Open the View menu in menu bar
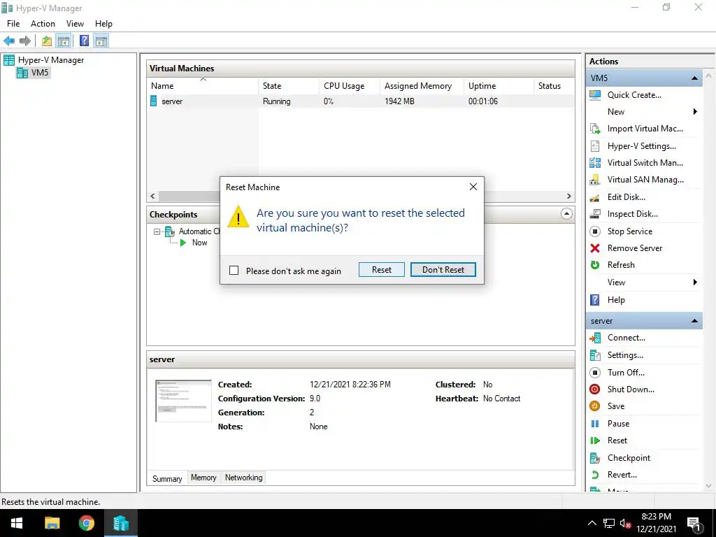 click(x=75, y=24)
